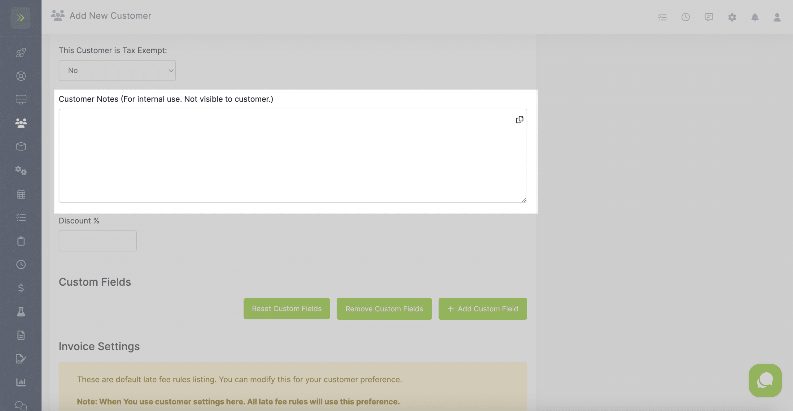Open the calendar grid sidebar icon
Viewport: 793px width, 411px height.
tap(21, 194)
